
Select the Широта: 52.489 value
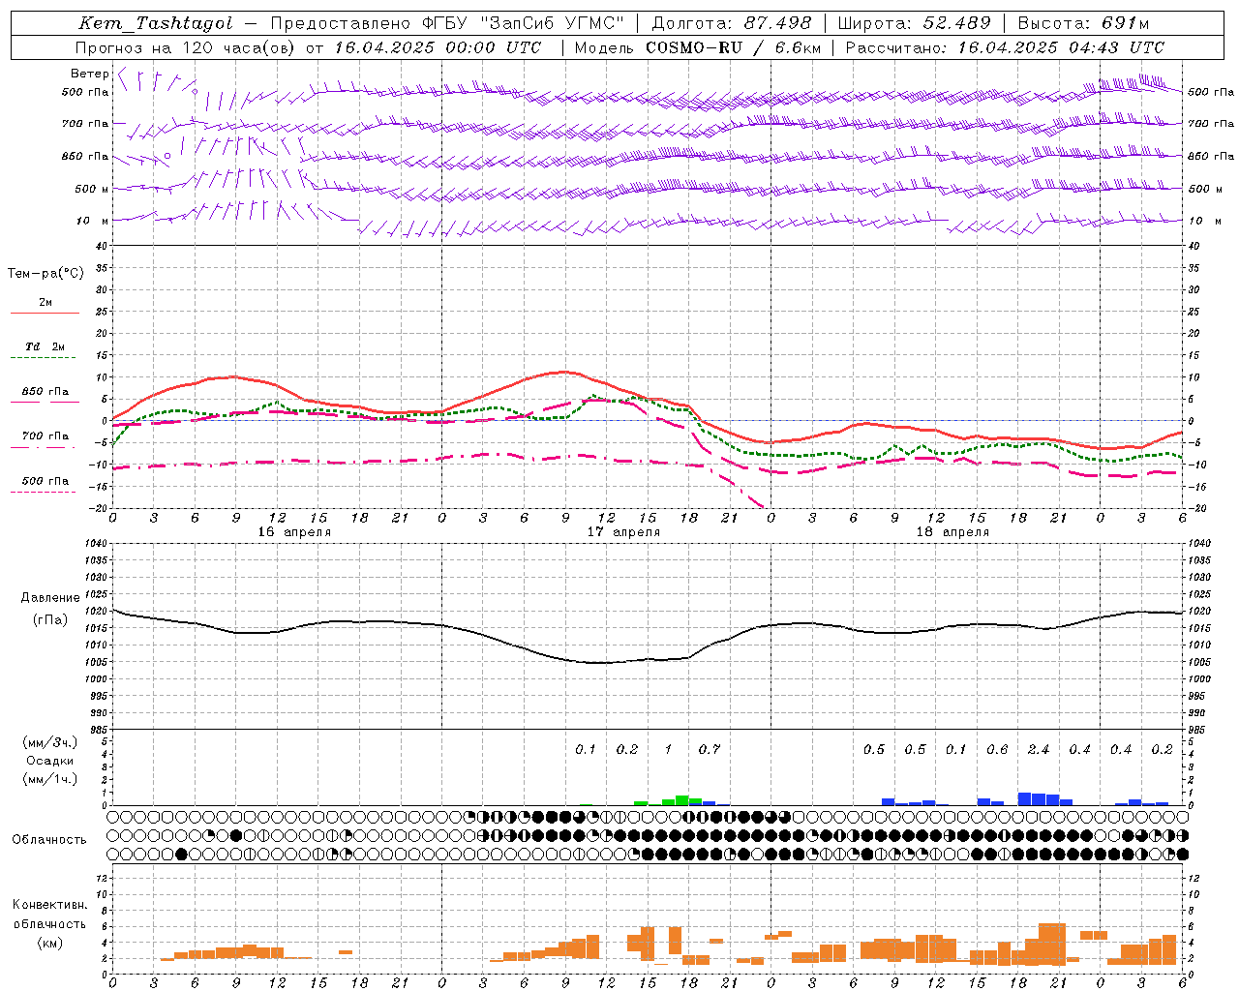pos(914,23)
